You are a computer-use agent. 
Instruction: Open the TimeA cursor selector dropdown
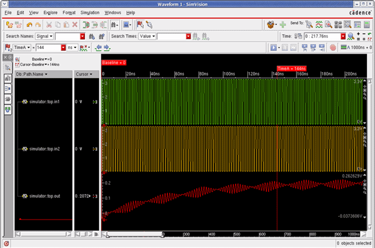point(22,47)
